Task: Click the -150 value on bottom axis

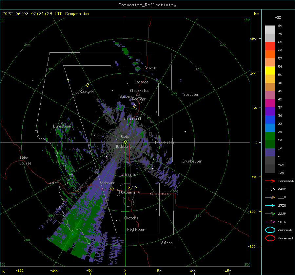Action: coord(19,270)
